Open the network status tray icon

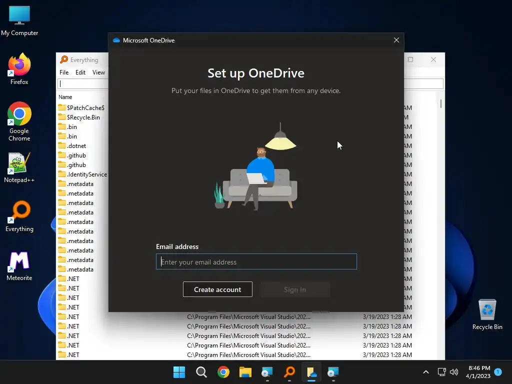(x=441, y=372)
